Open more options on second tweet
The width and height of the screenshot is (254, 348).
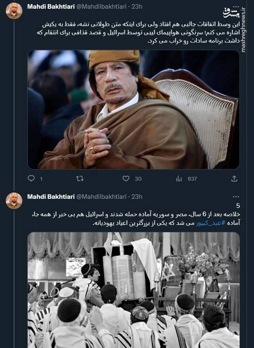point(236,197)
